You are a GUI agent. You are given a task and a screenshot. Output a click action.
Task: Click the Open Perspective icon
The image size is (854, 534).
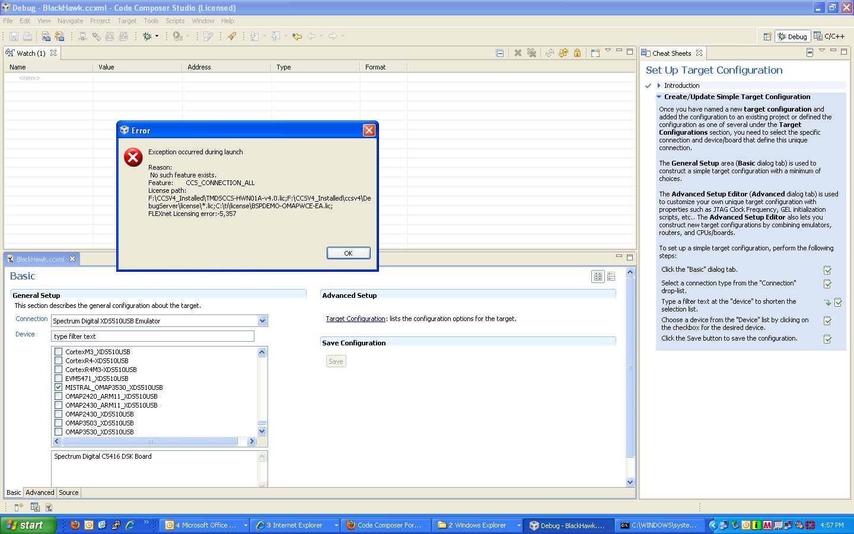click(x=767, y=36)
